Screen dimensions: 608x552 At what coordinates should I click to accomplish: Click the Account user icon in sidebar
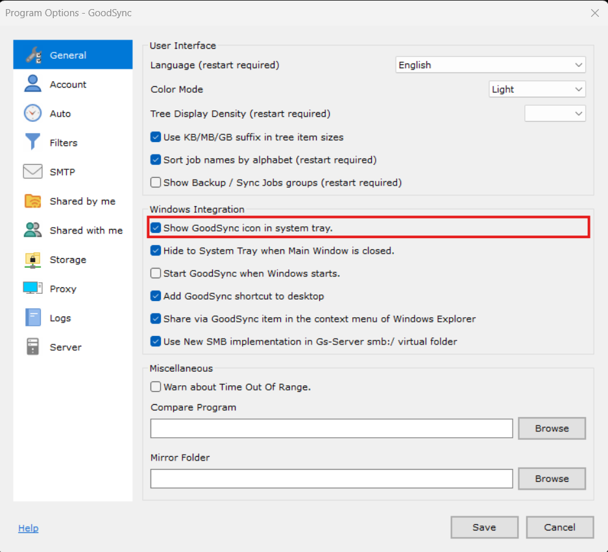(x=32, y=84)
